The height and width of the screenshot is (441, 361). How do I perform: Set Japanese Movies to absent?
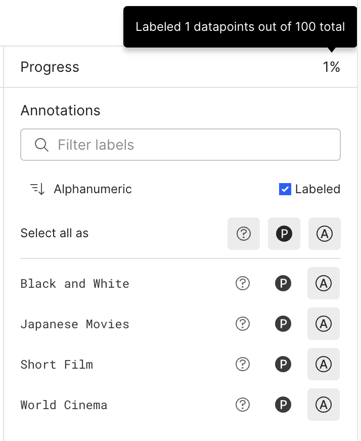[x=324, y=324]
